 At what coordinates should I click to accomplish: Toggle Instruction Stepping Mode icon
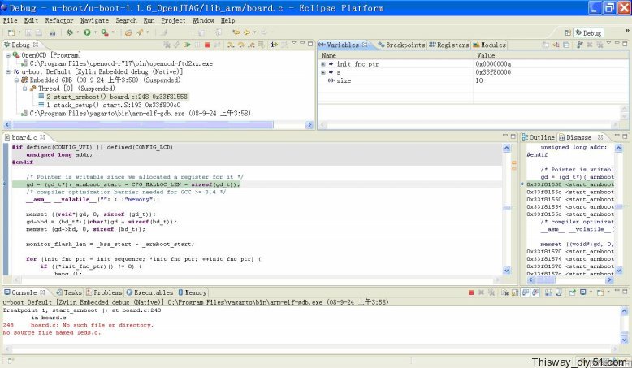tap(275, 45)
